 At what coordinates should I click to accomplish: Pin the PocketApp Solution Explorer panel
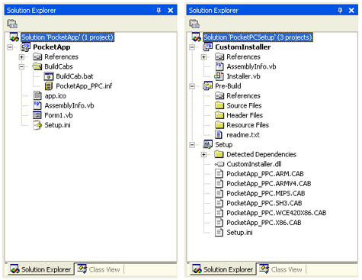(x=159, y=11)
